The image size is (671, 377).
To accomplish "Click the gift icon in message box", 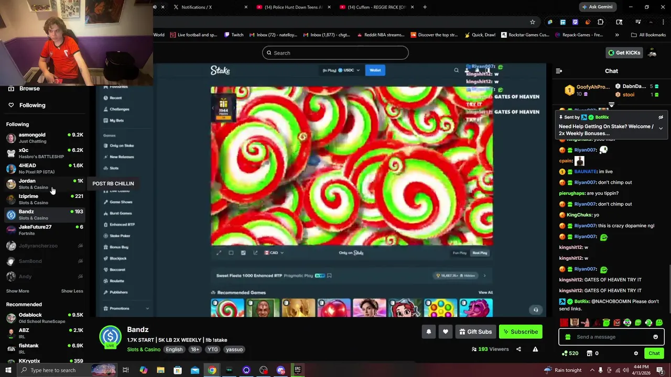I will point(568,337).
